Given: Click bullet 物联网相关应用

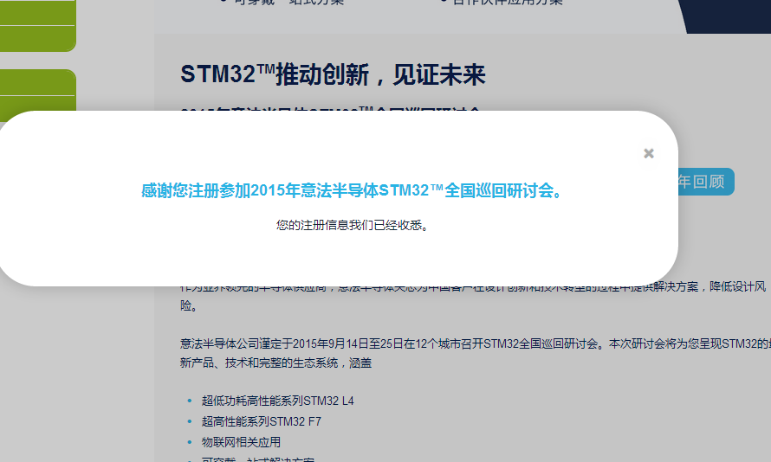Looking at the screenshot, I should (x=241, y=442).
